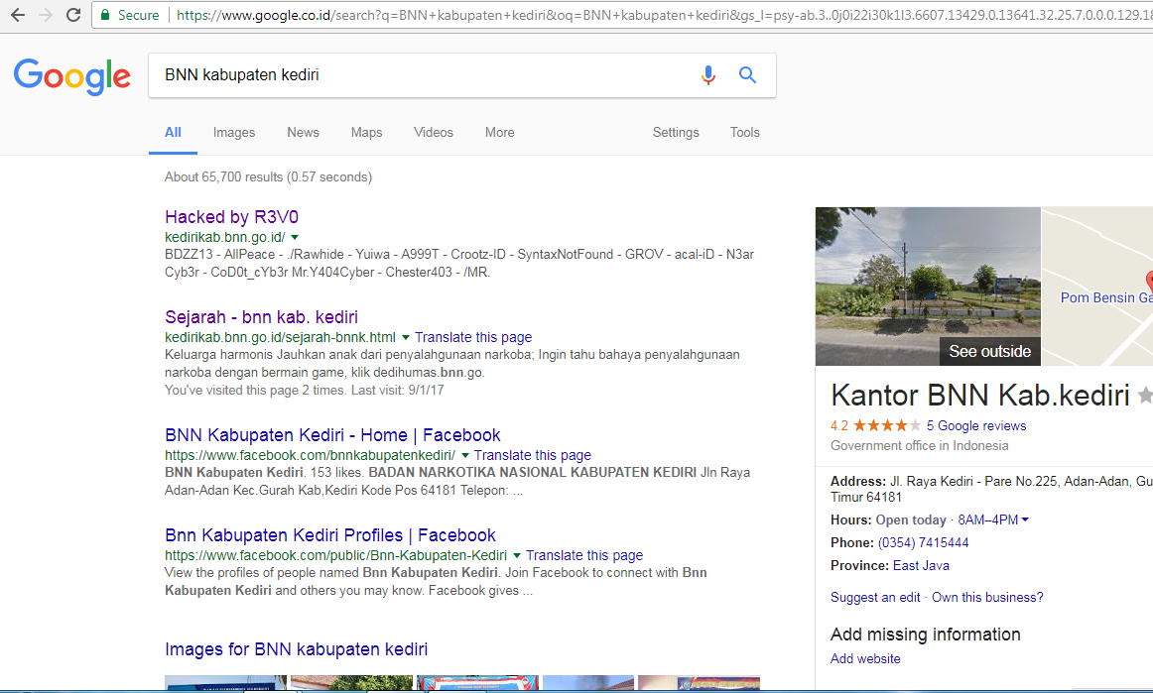Click the '4.2' rating number
The image size is (1153, 693).
839,425
